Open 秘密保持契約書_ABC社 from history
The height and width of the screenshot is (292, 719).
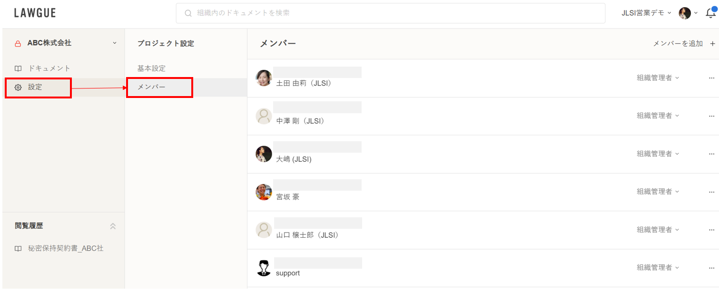(x=66, y=249)
